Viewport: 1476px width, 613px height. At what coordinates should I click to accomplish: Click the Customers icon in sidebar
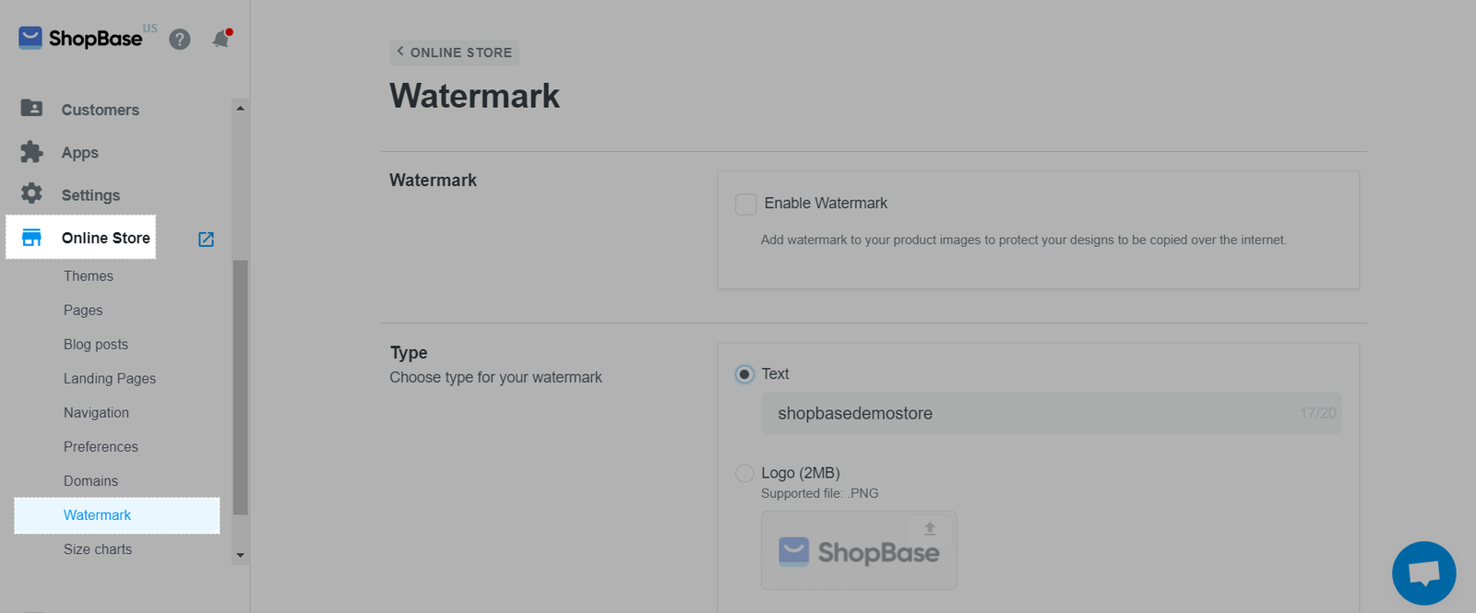(31, 108)
